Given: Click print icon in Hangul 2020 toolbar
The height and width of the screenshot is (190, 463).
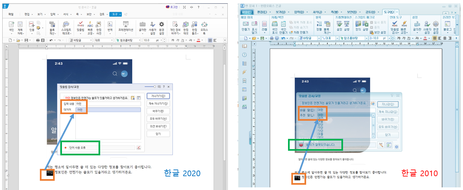Looking at the screenshot, I should (38, 40).
